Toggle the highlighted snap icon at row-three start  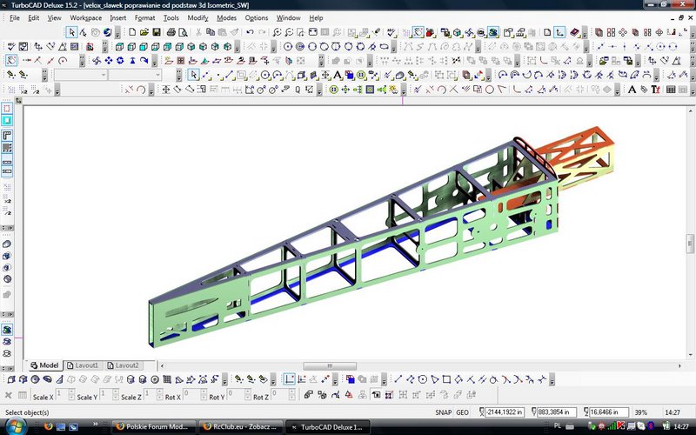[11, 61]
